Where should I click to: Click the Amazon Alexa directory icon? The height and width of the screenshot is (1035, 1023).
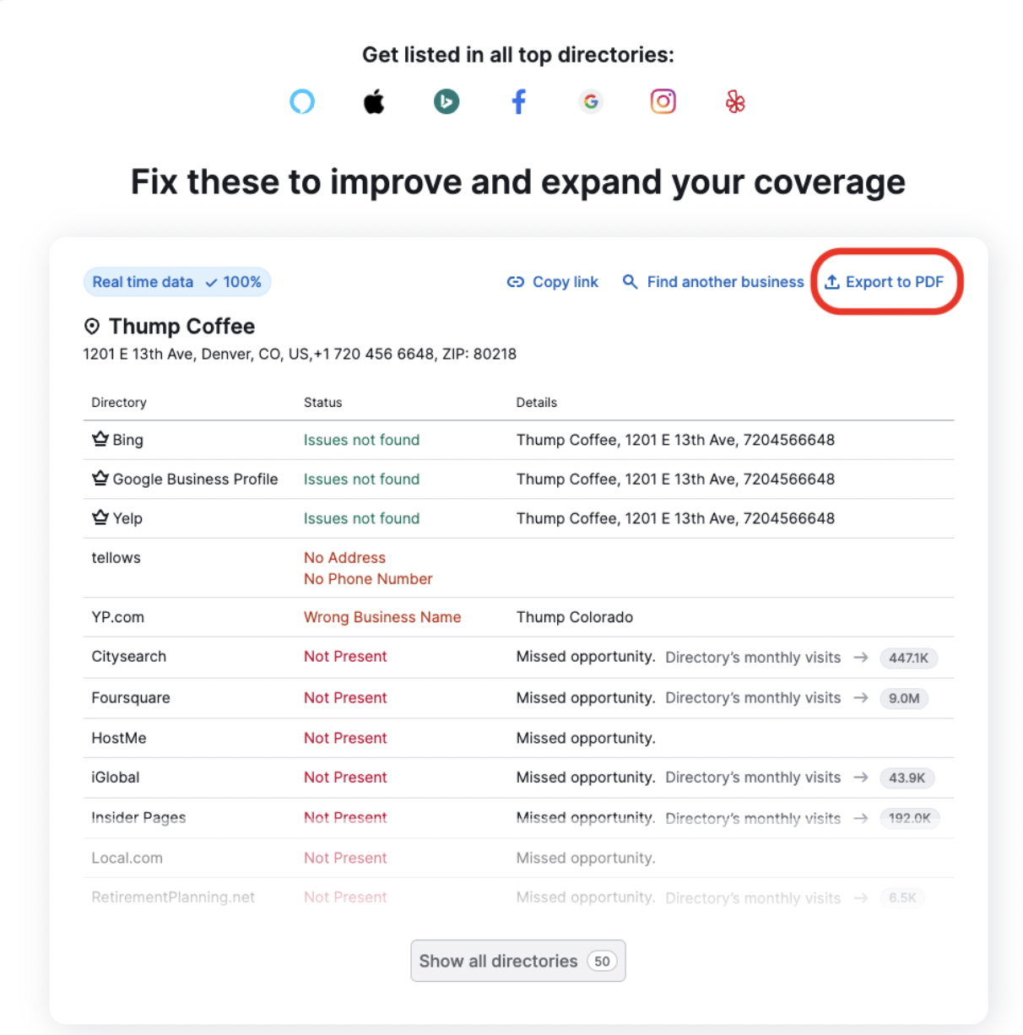[302, 102]
